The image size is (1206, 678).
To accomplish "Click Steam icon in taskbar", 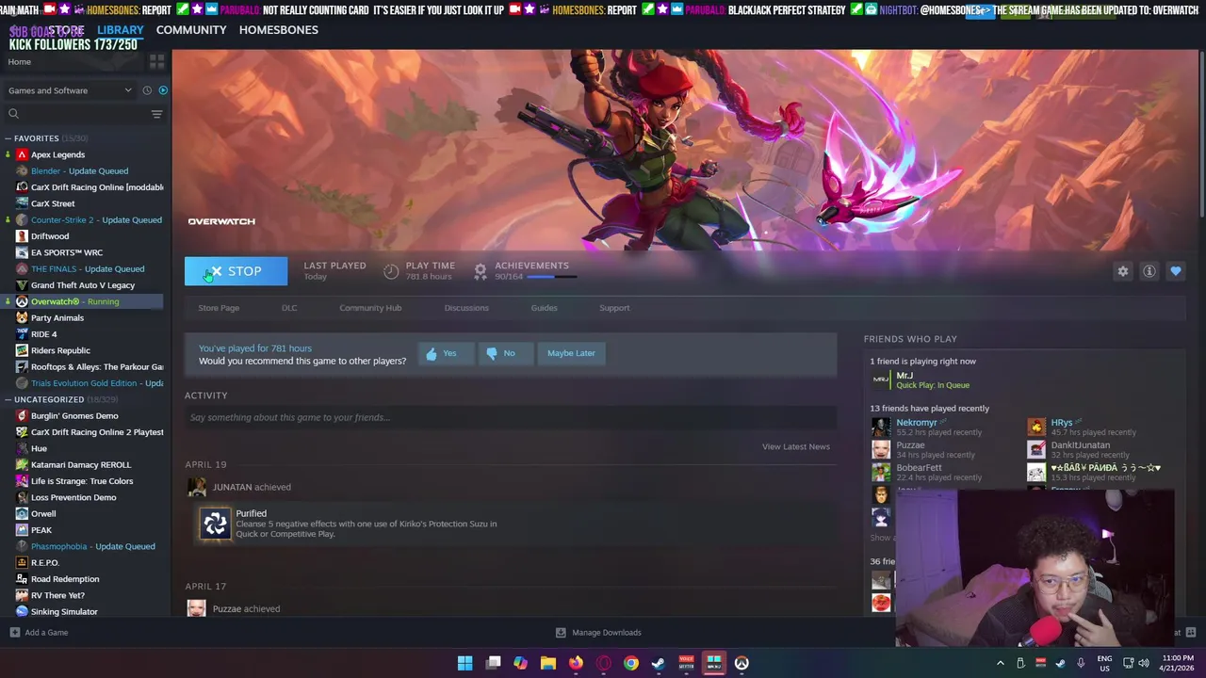I will point(659,663).
